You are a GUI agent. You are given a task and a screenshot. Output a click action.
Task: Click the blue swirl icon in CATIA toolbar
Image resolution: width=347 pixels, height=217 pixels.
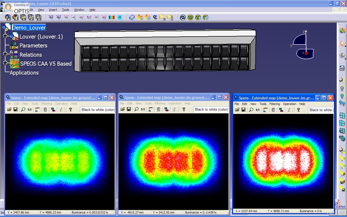[183, 17]
